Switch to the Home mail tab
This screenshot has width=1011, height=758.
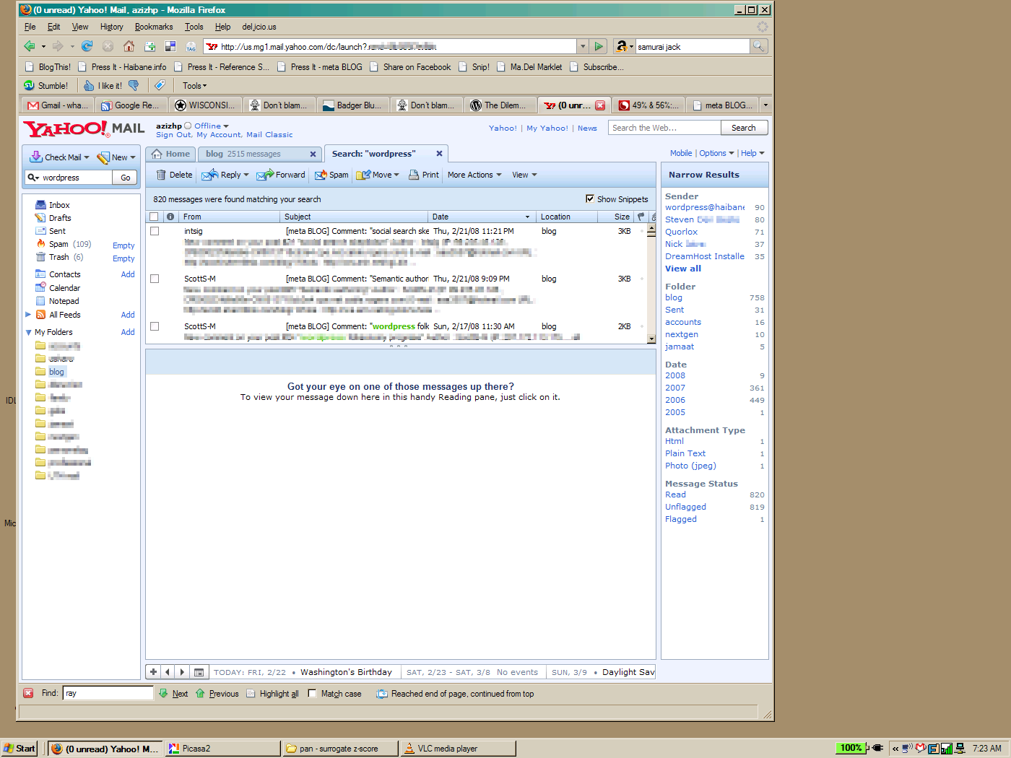(x=171, y=154)
